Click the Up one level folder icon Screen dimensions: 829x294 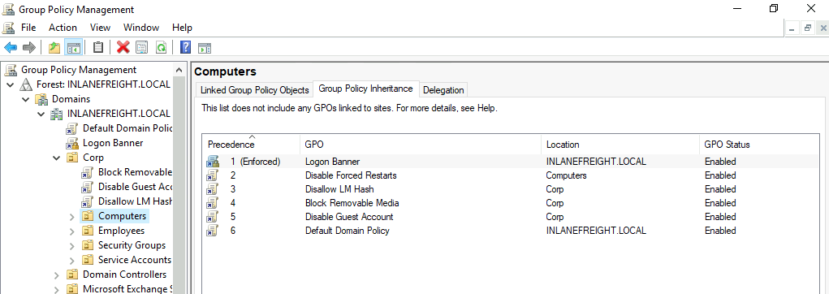tap(54, 48)
